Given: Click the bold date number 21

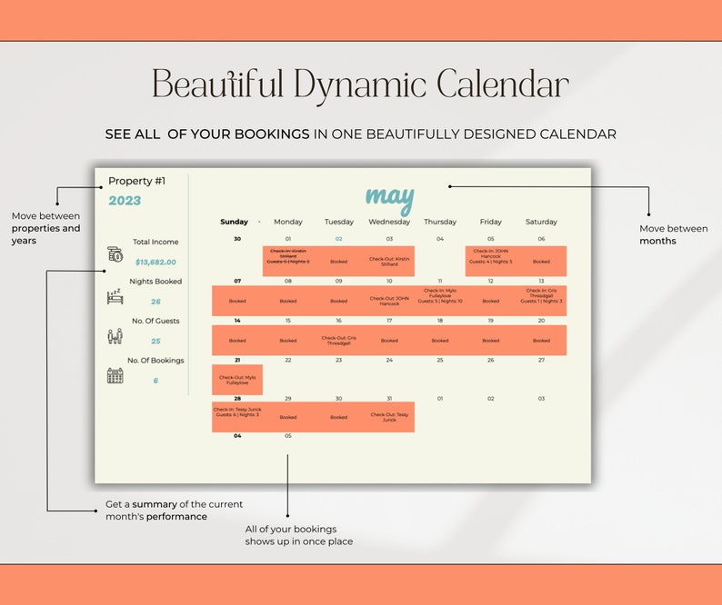Looking at the screenshot, I should 237,361.
